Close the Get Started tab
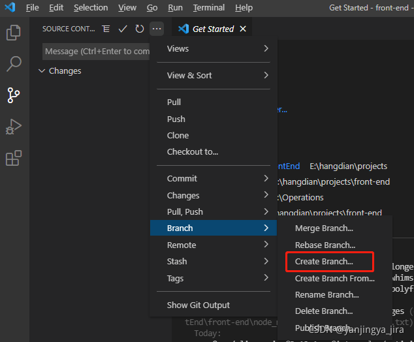Image resolution: width=414 pixels, height=342 pixels. tap(243, 29)
